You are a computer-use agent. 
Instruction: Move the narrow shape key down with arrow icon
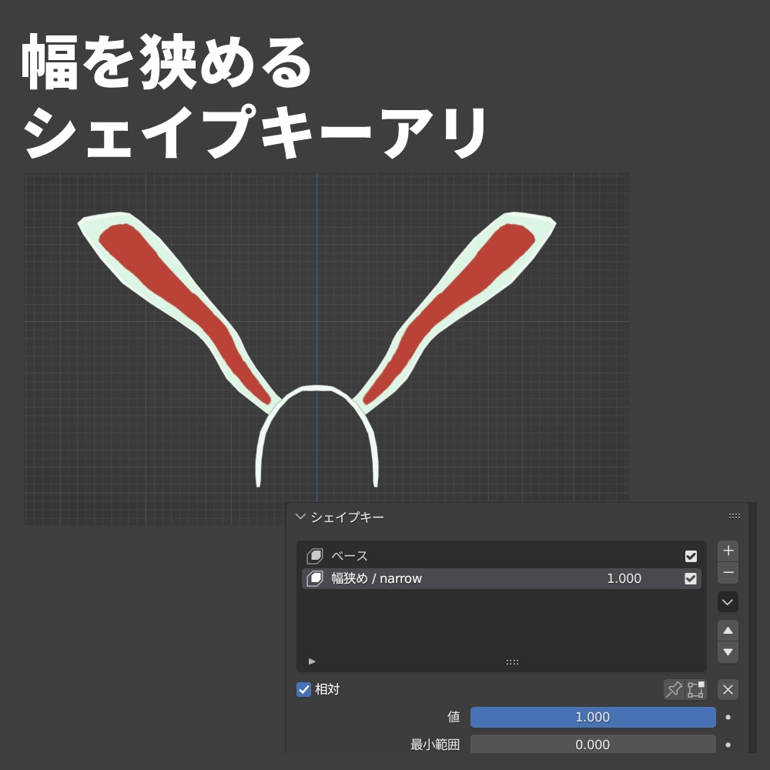[728, 651]
